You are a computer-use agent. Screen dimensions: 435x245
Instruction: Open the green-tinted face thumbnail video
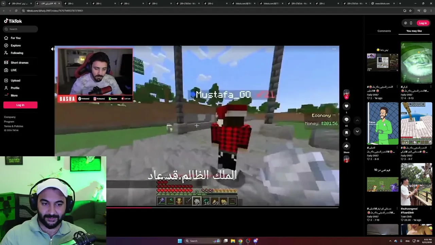point(416,63)
